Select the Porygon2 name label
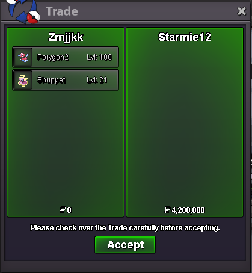The height and width of the screenshot is (273, 252). click(x=53, y=57)
